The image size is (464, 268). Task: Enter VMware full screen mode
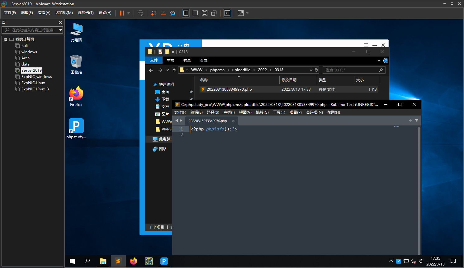tap(205, 13)
